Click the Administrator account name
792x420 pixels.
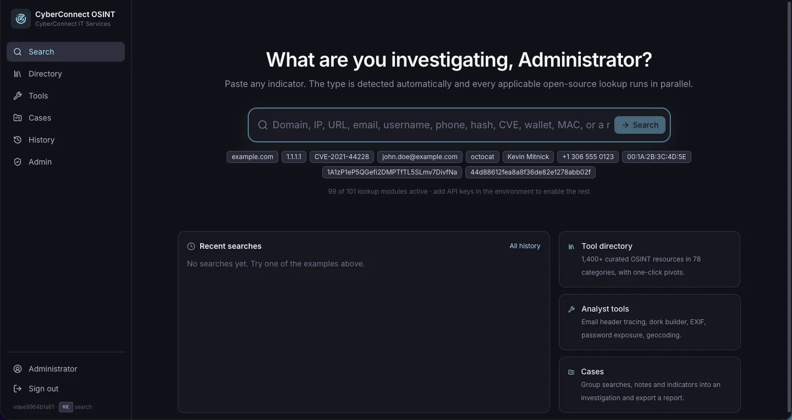pyautogui.click(x=53, y=369)
